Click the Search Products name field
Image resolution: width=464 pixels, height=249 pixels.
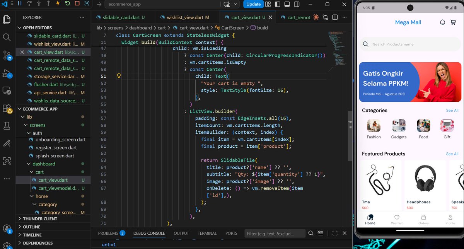[409, 44]
